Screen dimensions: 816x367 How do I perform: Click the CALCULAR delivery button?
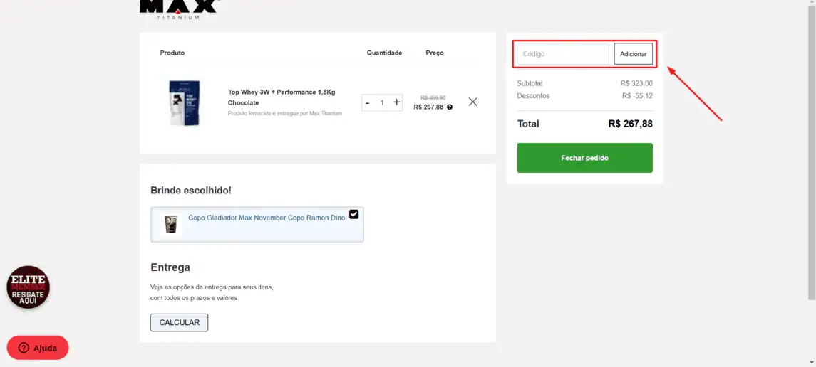click(x=179, y=322)
